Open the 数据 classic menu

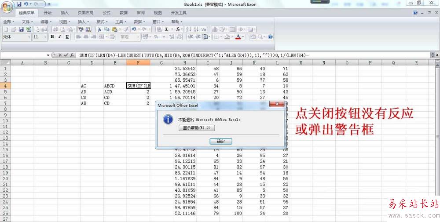[139, 22]
